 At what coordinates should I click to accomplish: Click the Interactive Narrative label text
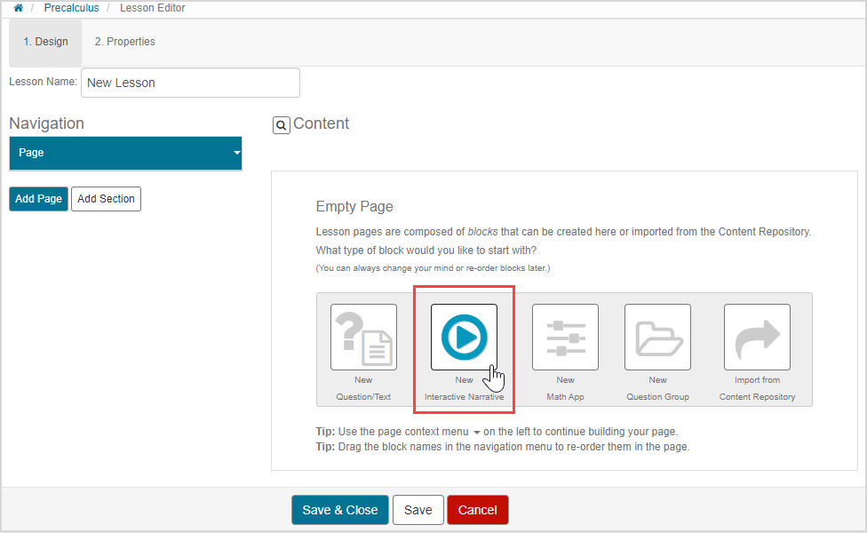pyautogui.click(x=464, y=397)
